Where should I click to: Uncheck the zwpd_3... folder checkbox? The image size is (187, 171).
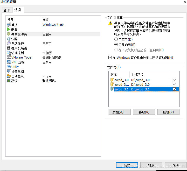coord(175,84)
